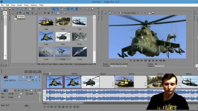Select the 13.jpg jet thumbnail
The width and height of the screenshot is (198, 111).
click(x=63, y=52)
